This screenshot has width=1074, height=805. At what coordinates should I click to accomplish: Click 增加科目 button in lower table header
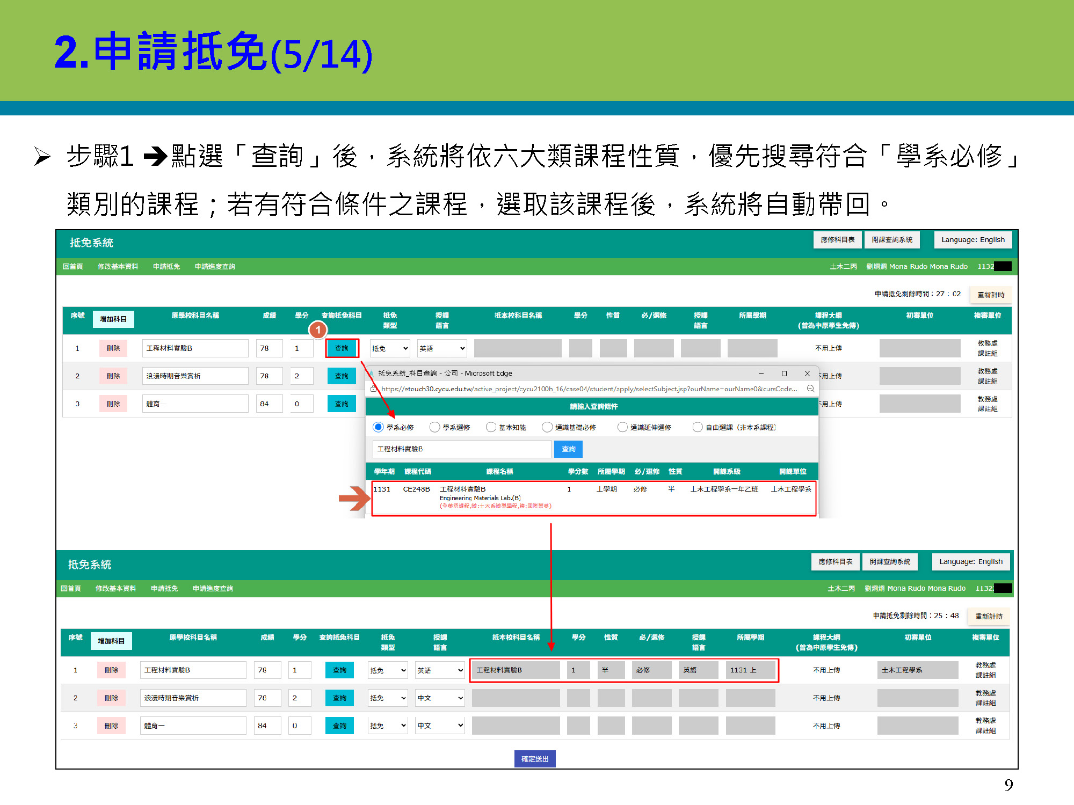coord(111,641)
